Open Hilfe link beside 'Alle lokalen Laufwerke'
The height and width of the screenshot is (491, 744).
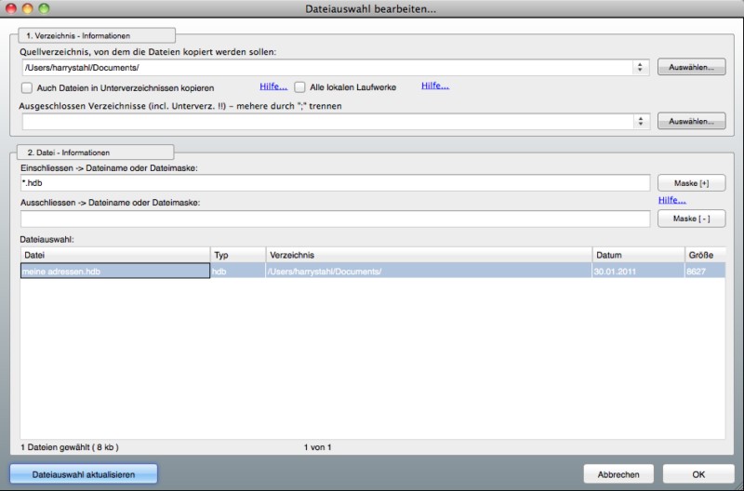point(435,86)
